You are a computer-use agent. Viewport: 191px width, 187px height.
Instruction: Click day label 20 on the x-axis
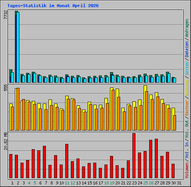coord(118,183)
